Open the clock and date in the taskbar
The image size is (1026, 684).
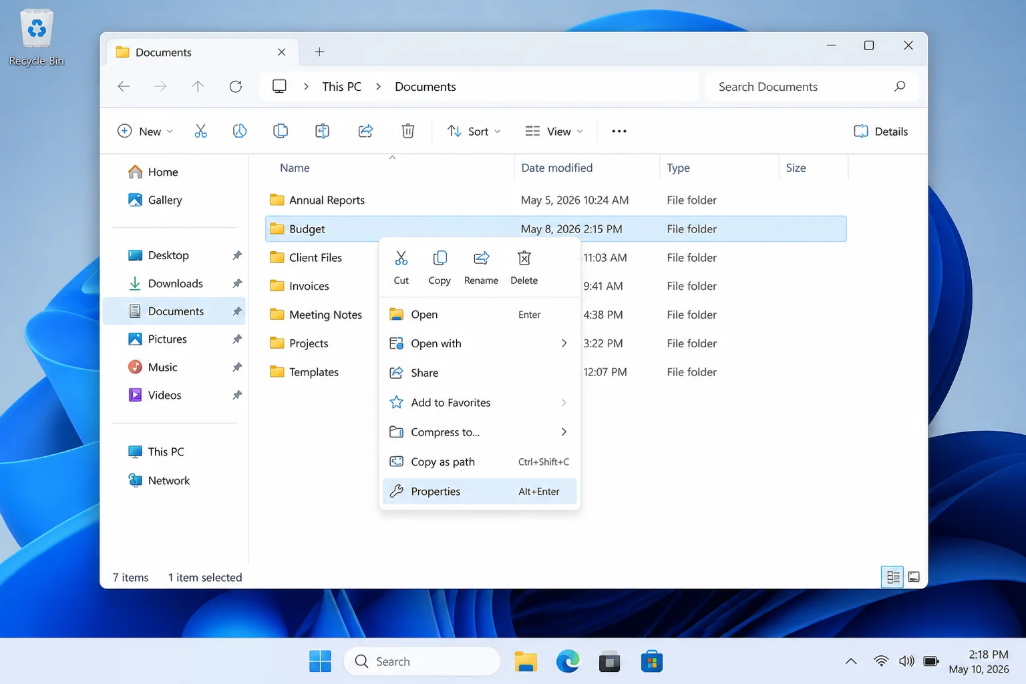(x=979, y=661)
